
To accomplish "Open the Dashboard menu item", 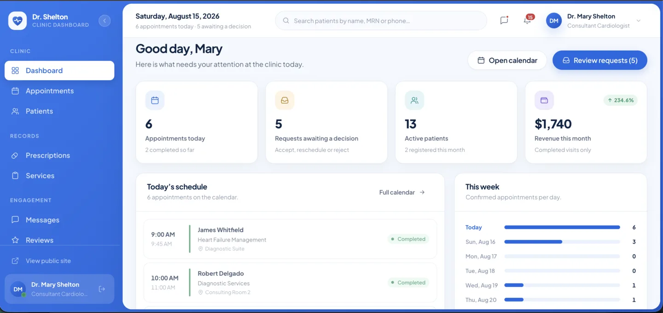I will coord(59,70).
